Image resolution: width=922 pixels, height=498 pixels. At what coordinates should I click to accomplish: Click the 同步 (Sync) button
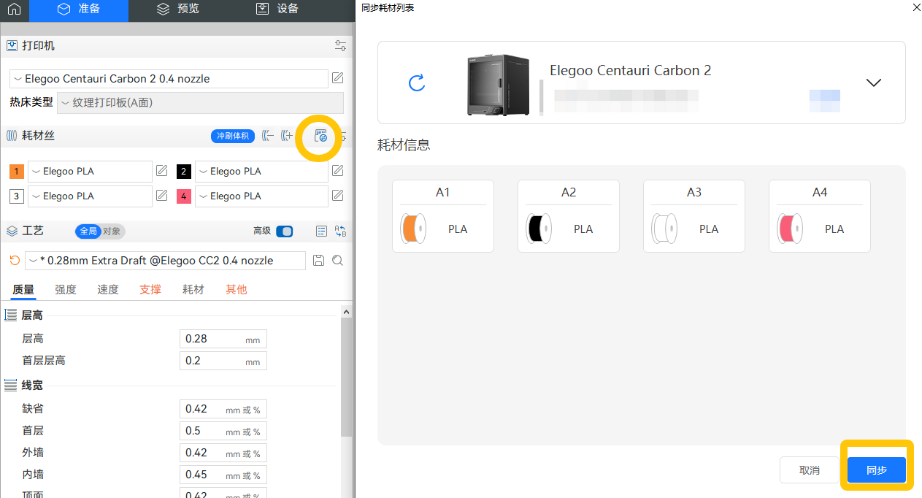877,470
